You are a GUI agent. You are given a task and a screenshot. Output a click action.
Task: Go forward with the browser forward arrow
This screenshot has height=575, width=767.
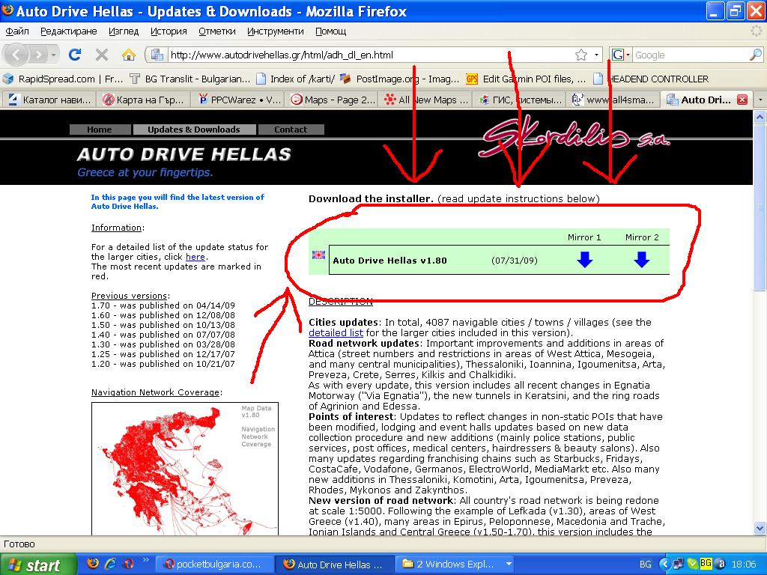(38, 54)
